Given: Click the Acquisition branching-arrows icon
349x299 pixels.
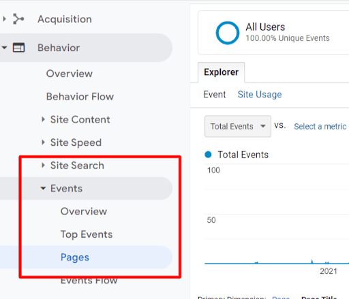Looking at the screenshot, I should 18,19.
